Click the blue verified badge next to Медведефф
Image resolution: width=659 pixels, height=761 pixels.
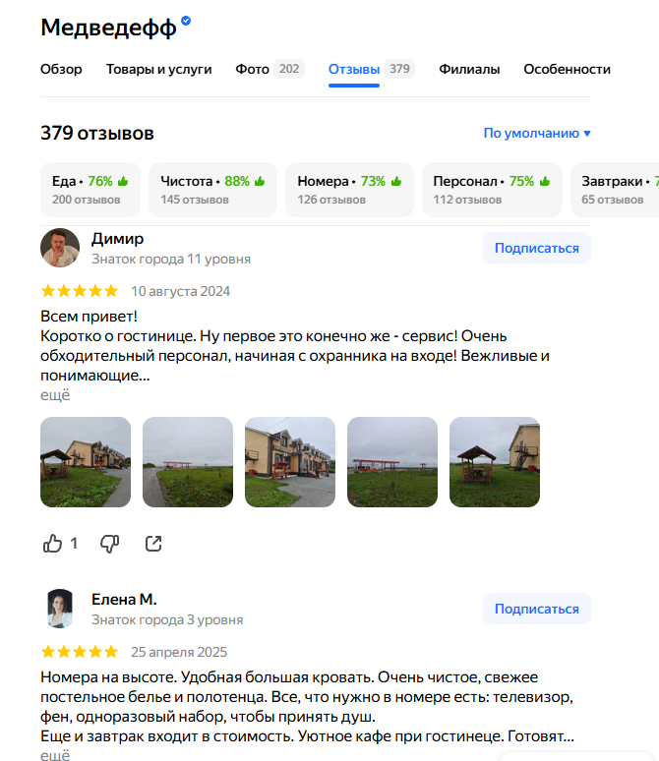[186, 21]
